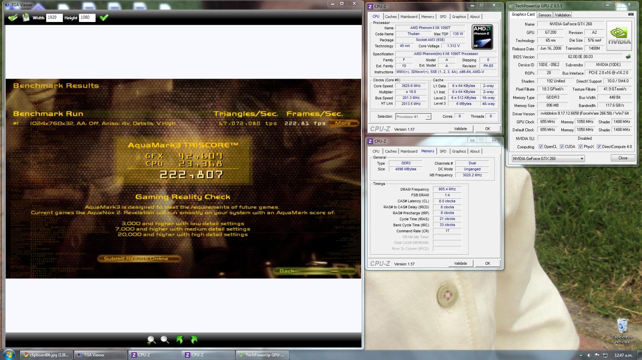Screen dimensions: 642x360
Task: Open the CPU tab in lower CPU-Z window
Action: (376, 151)
